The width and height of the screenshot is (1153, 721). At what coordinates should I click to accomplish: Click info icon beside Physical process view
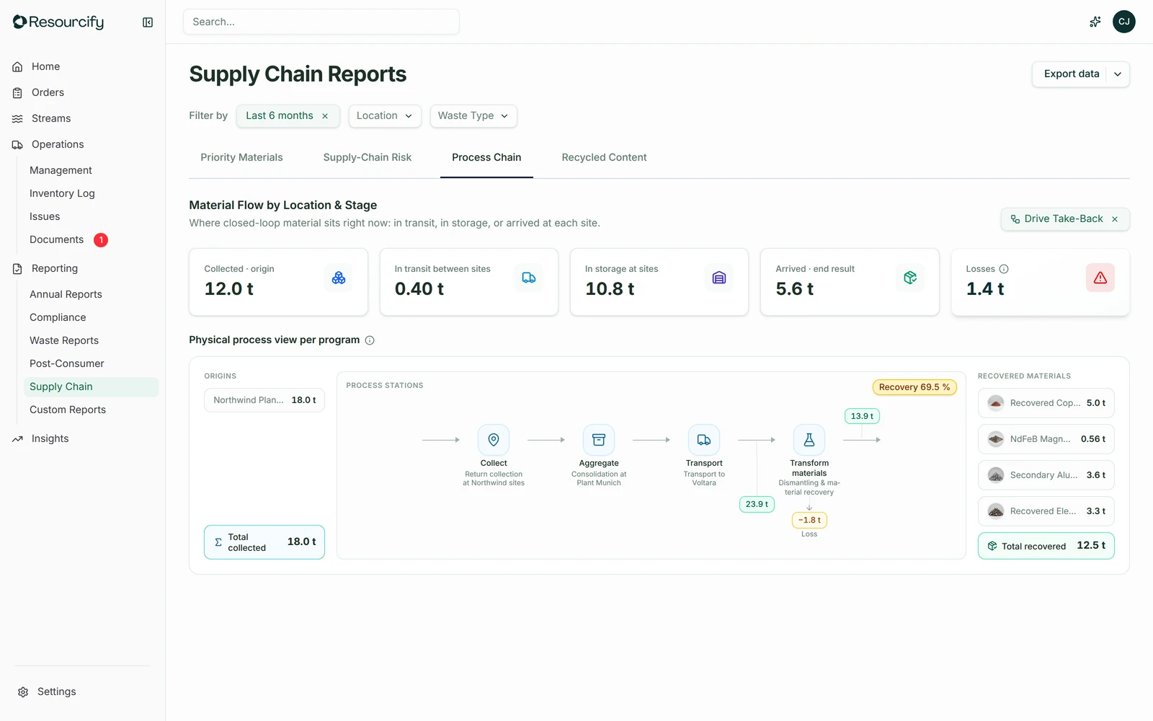coord(370,340)
